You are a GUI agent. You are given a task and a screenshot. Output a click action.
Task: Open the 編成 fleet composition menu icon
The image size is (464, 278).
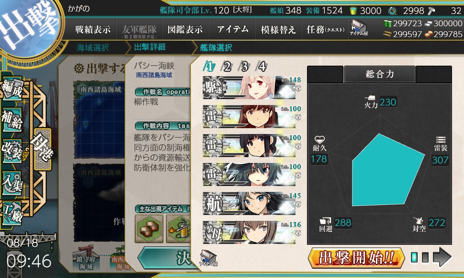pos(12,90)
